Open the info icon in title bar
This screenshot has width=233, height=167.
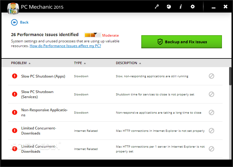(x=180, y=7)
